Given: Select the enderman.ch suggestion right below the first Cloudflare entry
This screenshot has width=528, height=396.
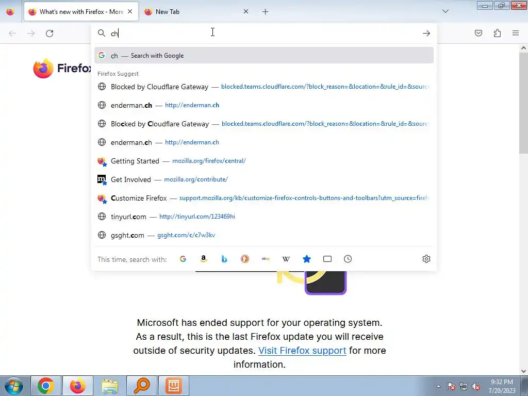Looking at the screenshot, I should point(263,105).
